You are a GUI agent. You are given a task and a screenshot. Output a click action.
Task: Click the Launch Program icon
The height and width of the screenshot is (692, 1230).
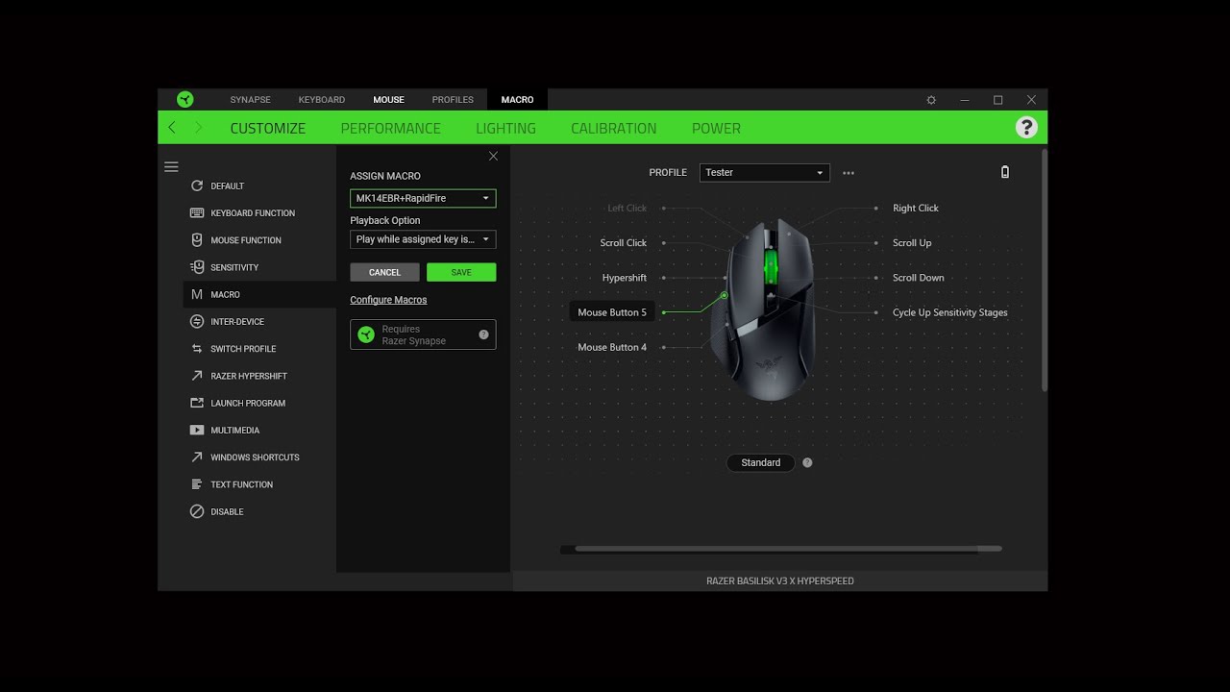(x=197, y=403)
